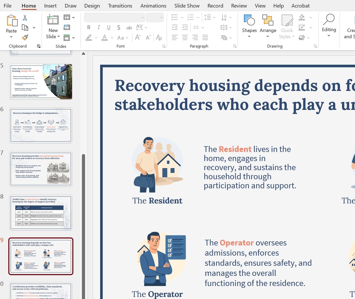This screenshot has width=355, height=299.
Task: Open the Paste options arrow
Action: click(x=11, y=37)
